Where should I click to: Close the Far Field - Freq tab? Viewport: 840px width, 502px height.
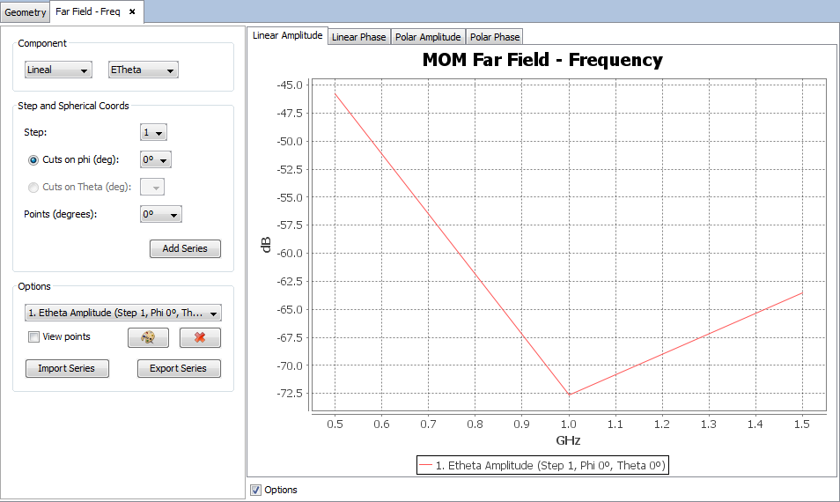[x=132, y=12]
